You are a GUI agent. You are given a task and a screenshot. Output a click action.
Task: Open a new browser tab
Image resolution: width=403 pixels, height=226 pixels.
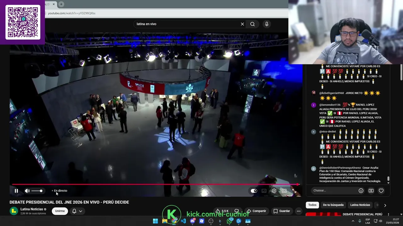pos(61,4)
